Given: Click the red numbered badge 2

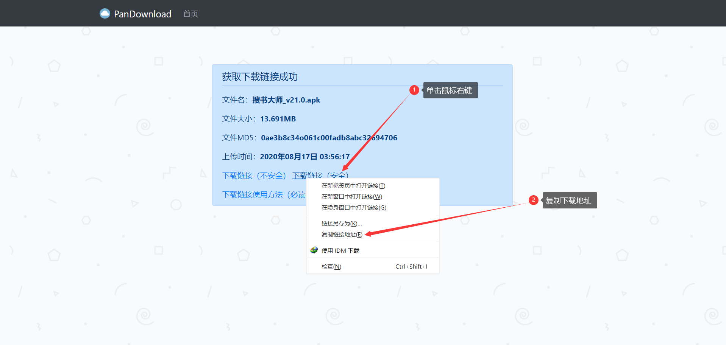Looking at the screenshot, I should [x=534, y=200].
